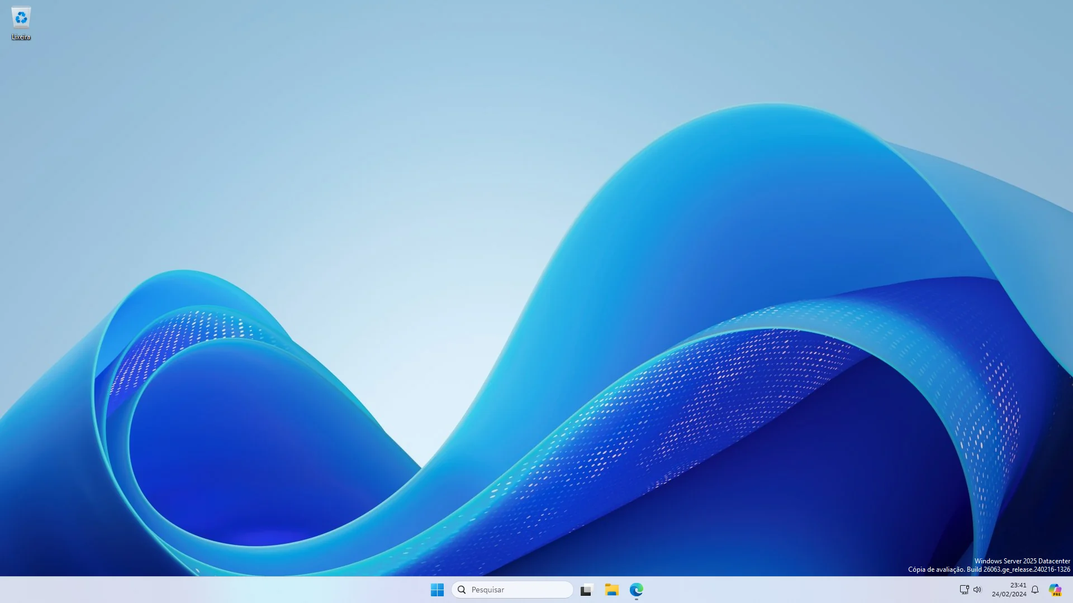The width and height of the screenshot is (1073, 603).
Task: Open Task View
Action: (x=585, y=590)
